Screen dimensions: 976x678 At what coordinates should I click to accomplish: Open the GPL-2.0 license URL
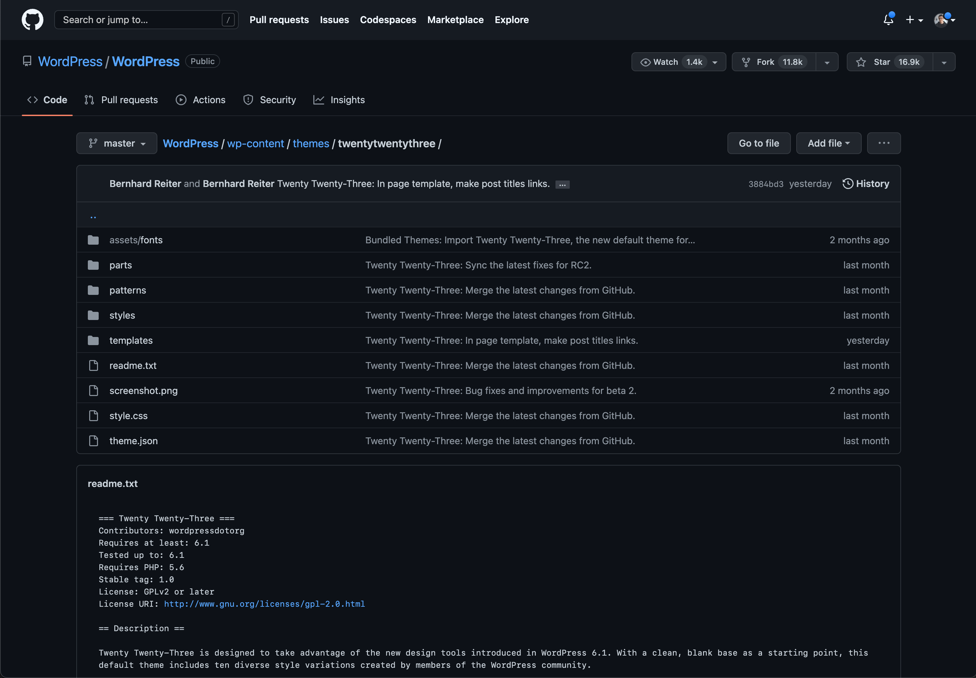click(x=265, y=604)
